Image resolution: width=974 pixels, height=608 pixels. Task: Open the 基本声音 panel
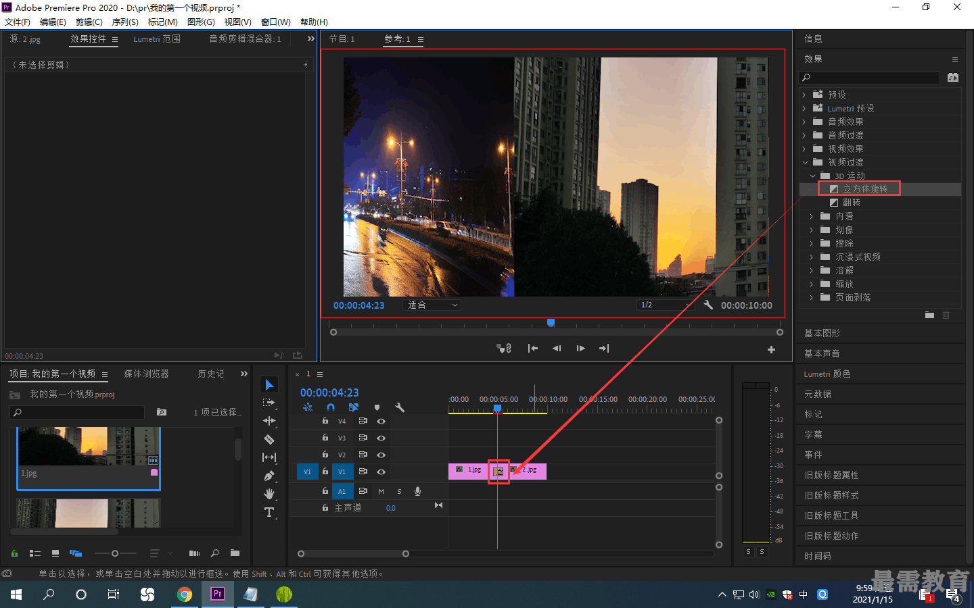pos(822,353)
